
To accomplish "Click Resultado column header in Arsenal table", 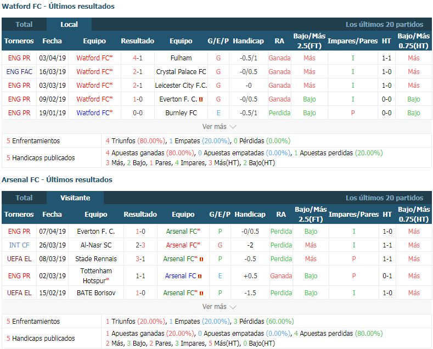I will (140, 214).
